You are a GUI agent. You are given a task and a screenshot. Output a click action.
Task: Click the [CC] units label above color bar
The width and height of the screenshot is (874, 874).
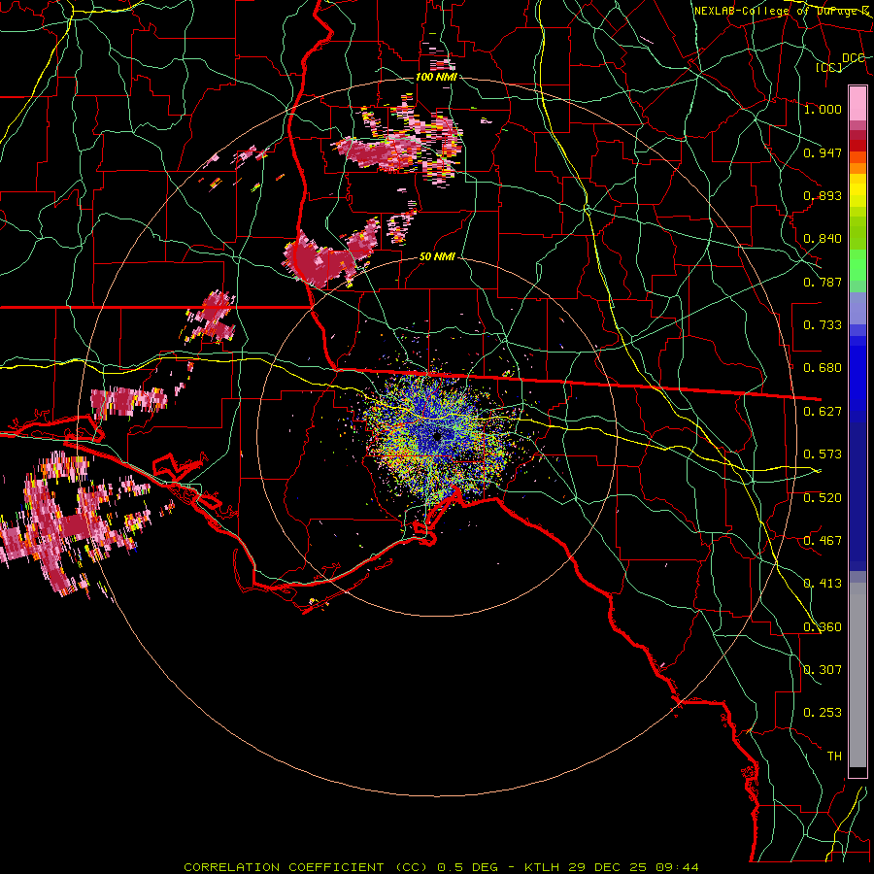829,67
